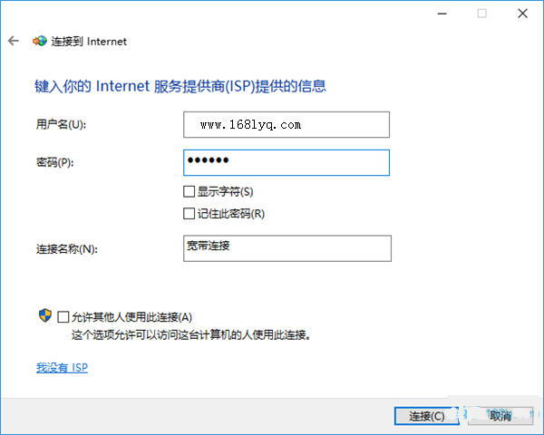Image resolution: width=544 pixels, height=435 pixels.
Task: Click the blue-yellow UAC shield icon
Action: click(x=45, y=315)
